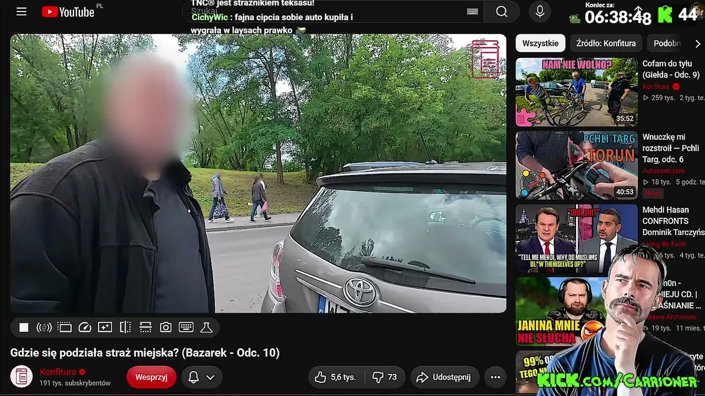Click the sparkle video filters icon

(105, 328)
